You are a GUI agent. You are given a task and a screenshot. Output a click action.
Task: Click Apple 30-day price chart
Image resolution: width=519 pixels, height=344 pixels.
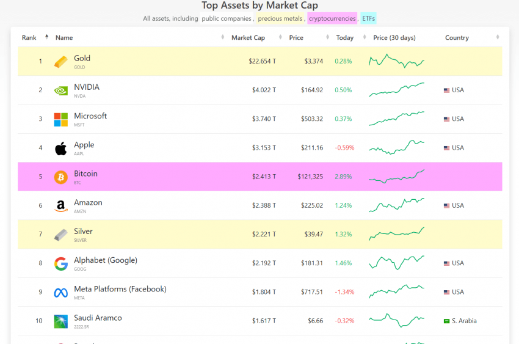pyautogui.click(x=396, y=147)
